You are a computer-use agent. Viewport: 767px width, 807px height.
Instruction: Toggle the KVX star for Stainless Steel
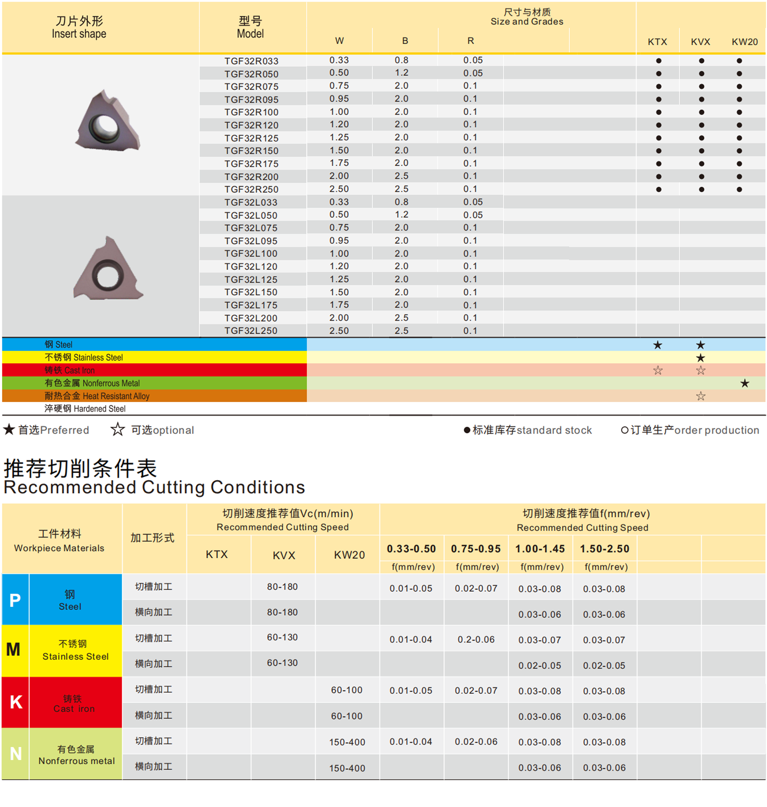click(701, 358)
